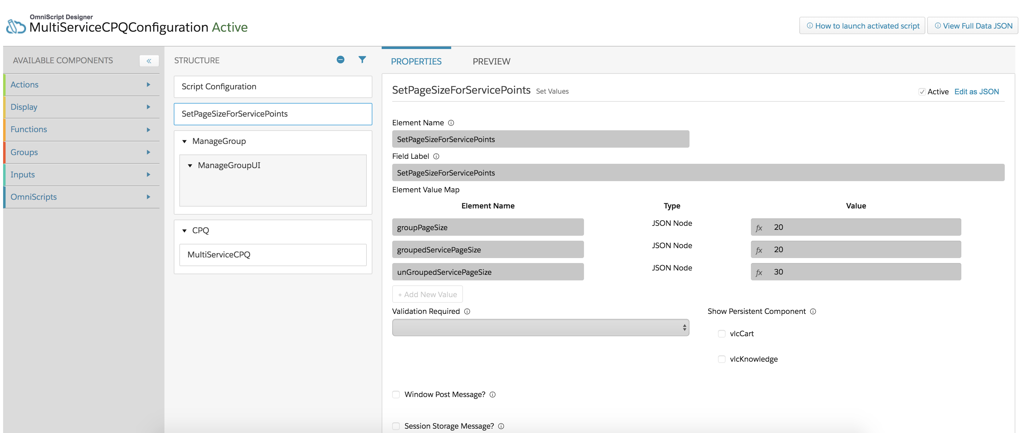The width and height of the screenshot is (1024, 433).
Task: Click the groupedServicePageSize value field showing 20
Action: [x=856, y=250]
